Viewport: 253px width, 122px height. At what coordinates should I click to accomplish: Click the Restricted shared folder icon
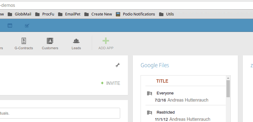[150, 112]
